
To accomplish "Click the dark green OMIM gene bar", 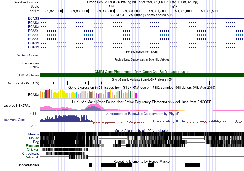I will [x=142, y=75].
